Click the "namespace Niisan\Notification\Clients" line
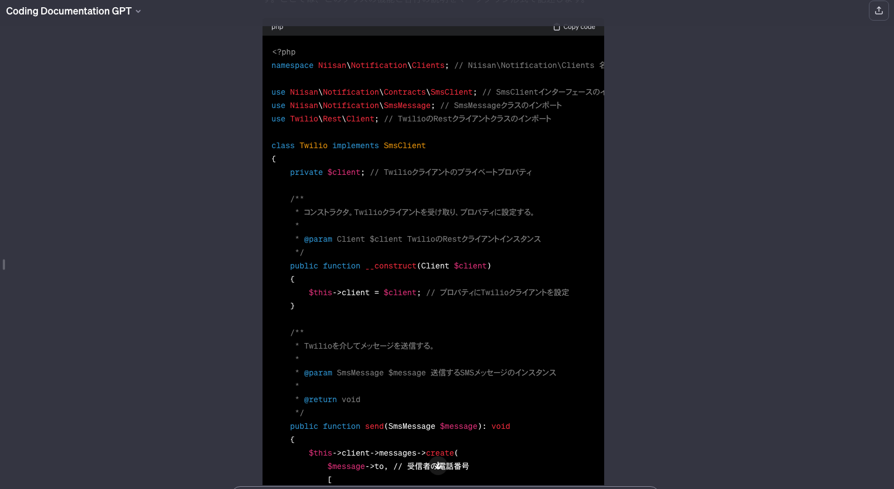894x489 pixels. tap(360, 65)
